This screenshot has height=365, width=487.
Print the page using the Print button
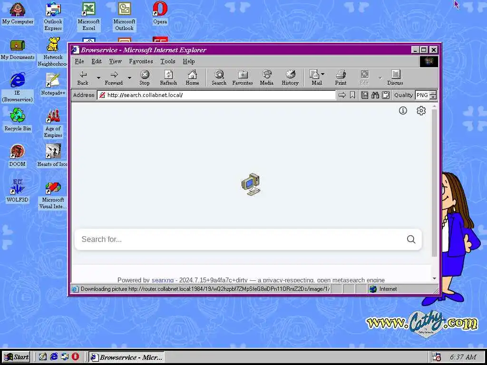click(341, 77)
